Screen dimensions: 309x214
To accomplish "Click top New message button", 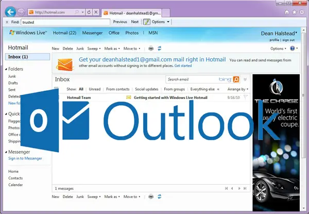I will 56,48.
